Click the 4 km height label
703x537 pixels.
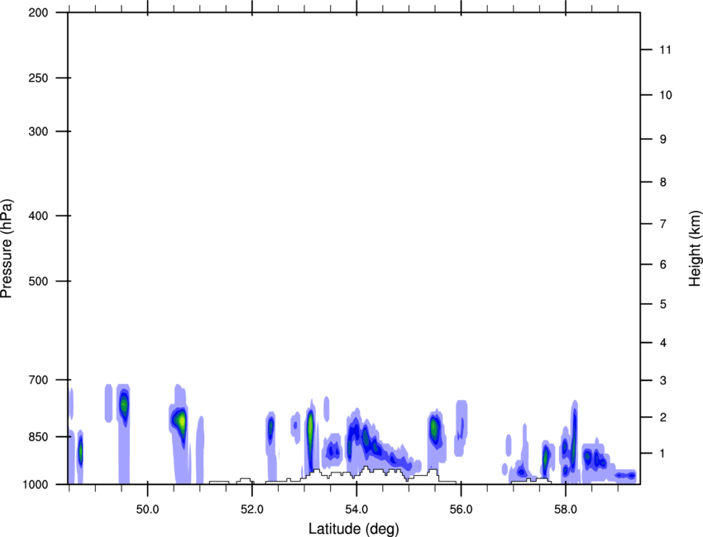pyautogui.click(x=663, y=343)
